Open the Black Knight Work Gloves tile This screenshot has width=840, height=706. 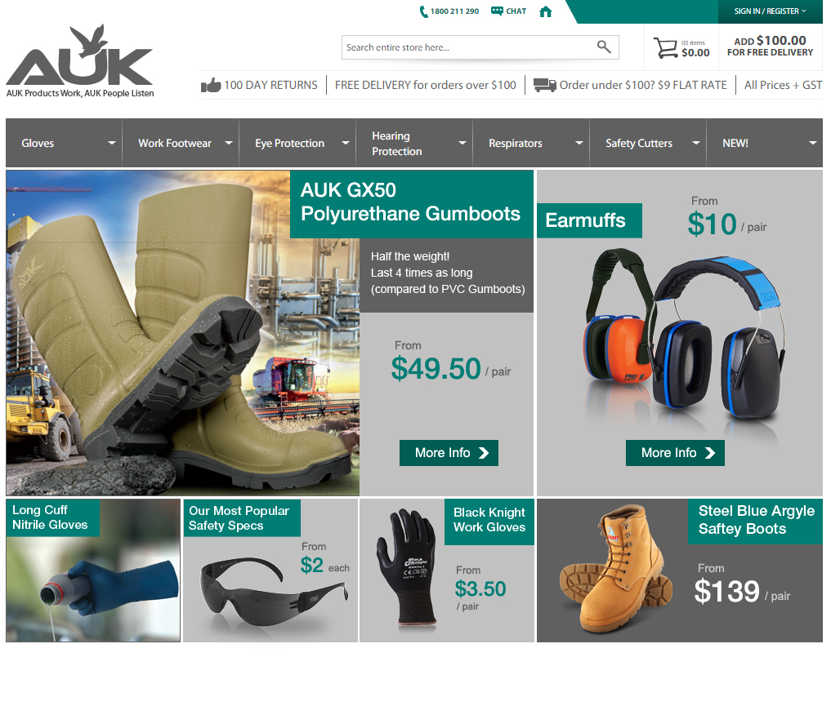point(447,571)
